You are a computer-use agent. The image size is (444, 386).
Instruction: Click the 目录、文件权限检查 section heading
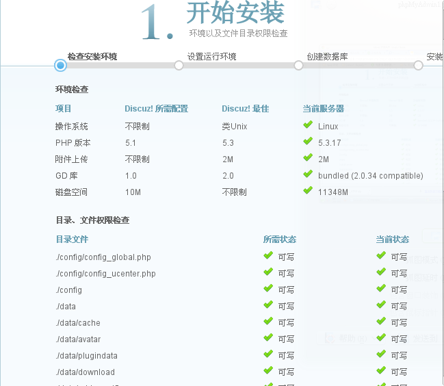pos(92,220)
